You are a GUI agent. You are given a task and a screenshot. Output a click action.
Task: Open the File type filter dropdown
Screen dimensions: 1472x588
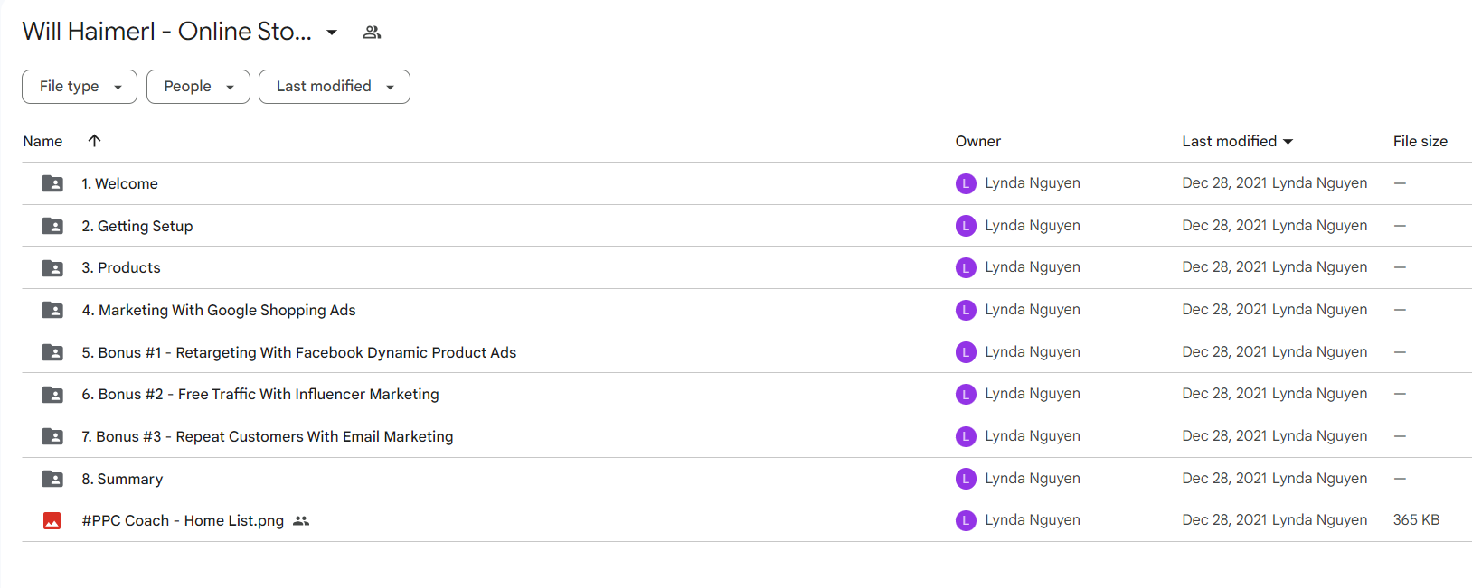[x=80, y=87]
